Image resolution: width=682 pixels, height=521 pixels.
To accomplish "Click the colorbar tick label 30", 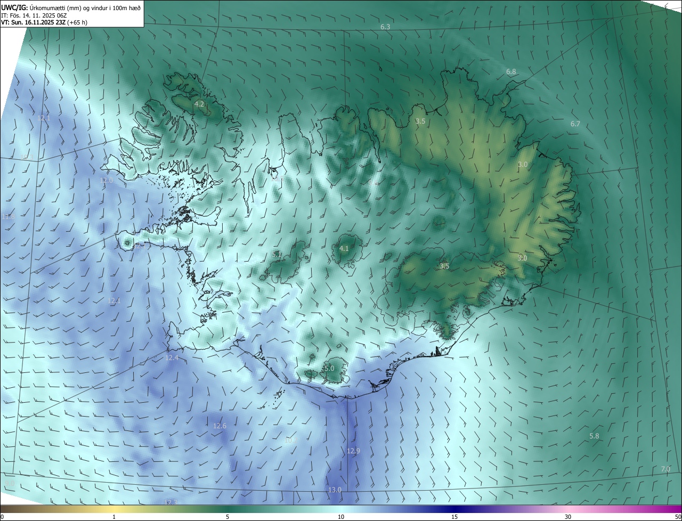I will click(568, 517).
